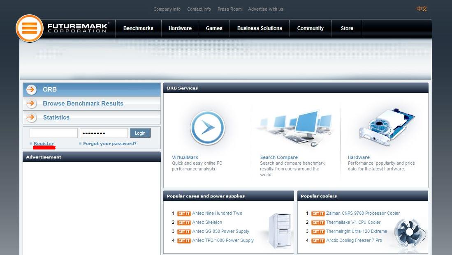Go to the Store tab
The image size is (452, 255).
[x=347, y=28]
